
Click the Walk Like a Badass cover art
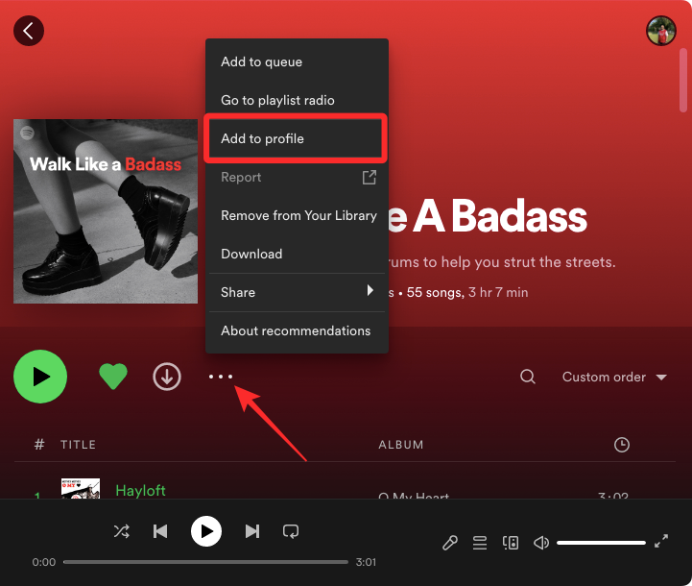pos(106,211)
